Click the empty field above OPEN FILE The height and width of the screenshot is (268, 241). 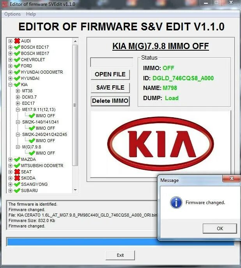[112, 62]
